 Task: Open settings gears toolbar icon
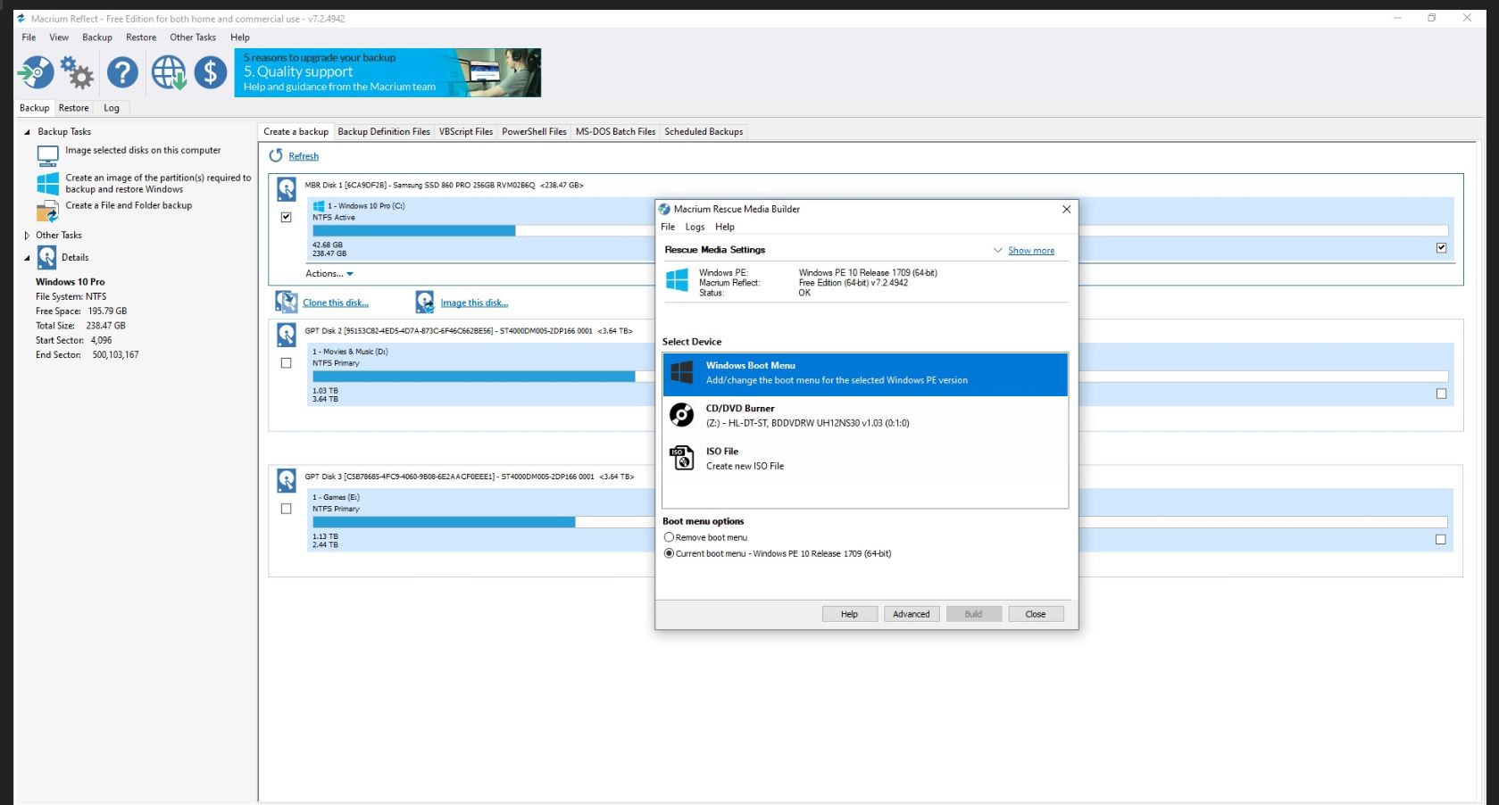tap(77, 72)
